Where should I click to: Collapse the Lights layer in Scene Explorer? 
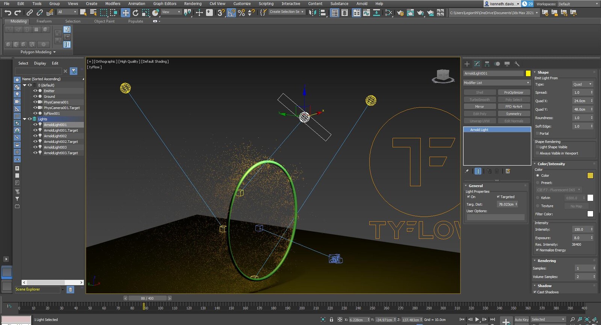point(25,119)
